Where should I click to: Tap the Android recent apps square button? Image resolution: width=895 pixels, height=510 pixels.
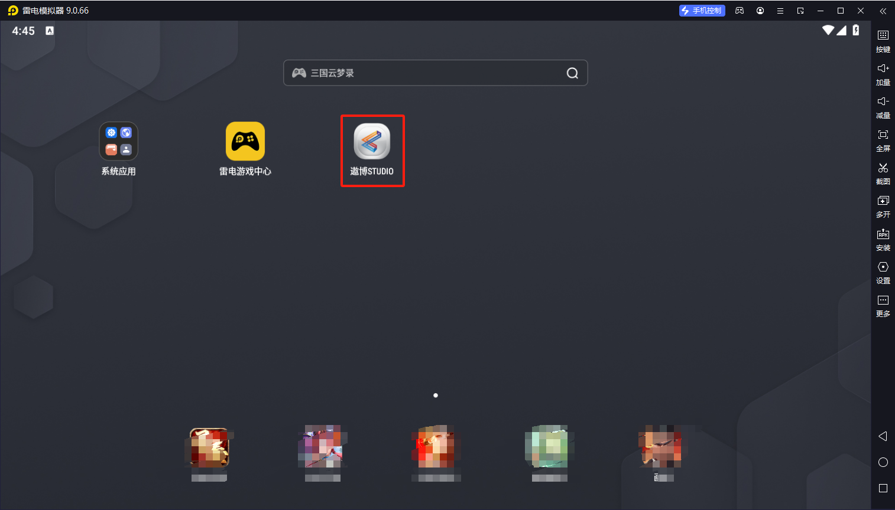pyautogui.click(x=883, y=488)
